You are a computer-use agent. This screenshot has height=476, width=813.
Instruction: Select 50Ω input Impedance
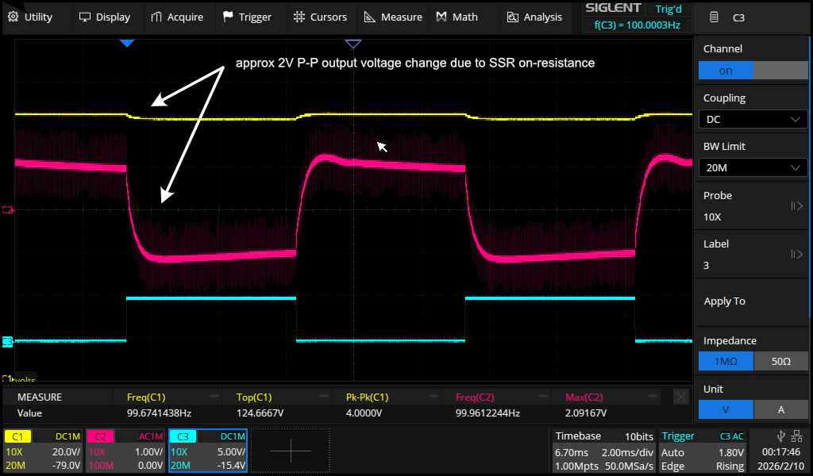point(781,361)
